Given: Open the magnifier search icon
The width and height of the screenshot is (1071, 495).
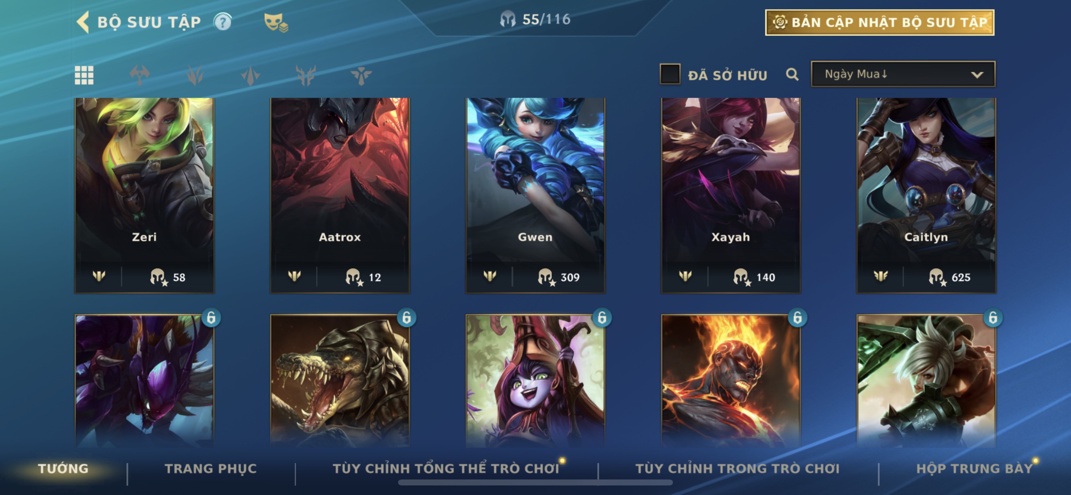Looking at the screenshot, I should point(792,75).
